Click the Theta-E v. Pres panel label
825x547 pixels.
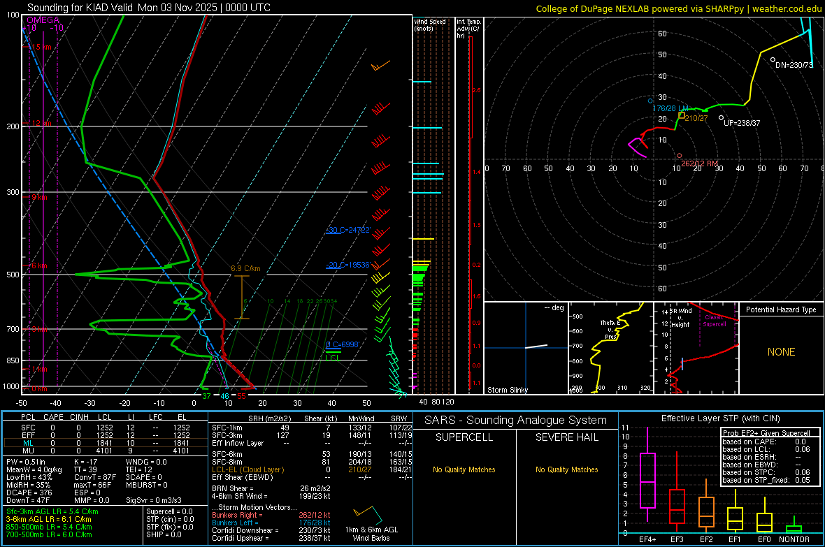610,329
